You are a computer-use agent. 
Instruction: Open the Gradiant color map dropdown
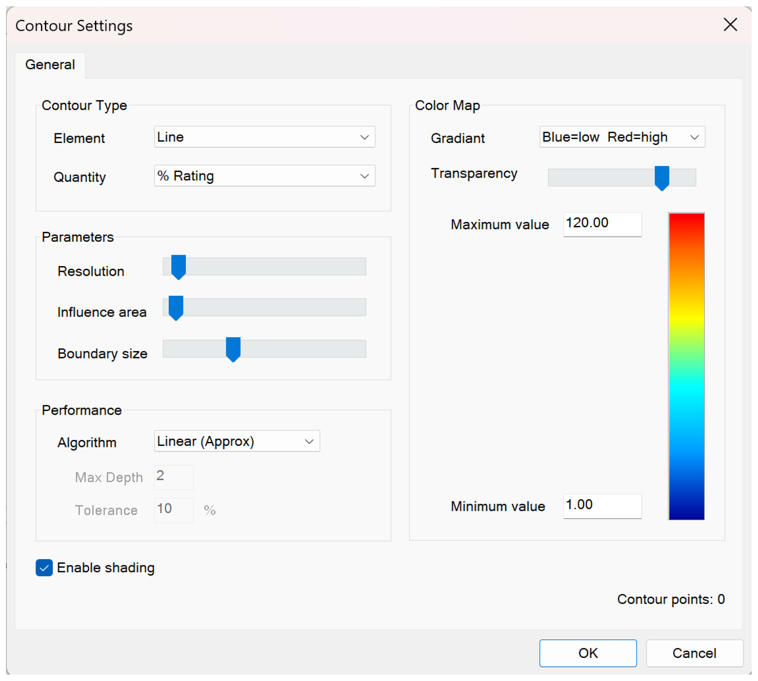[622, 137]
